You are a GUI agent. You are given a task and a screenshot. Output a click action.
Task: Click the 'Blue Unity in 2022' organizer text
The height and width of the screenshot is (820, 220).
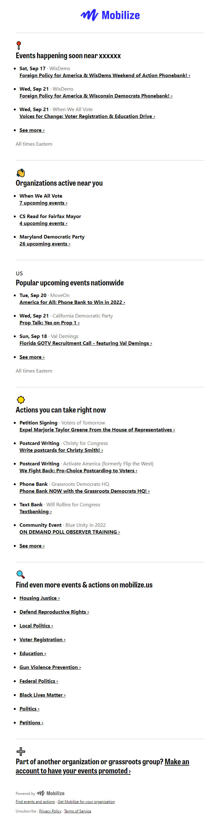pyautogui.click(x=85, y=525)
